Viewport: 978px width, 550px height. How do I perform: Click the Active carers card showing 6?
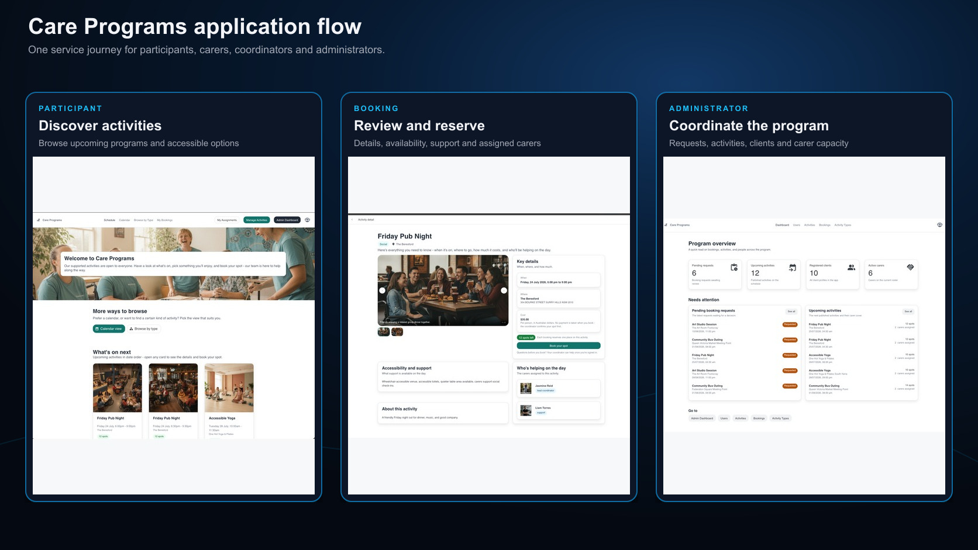tap(891, 275)
